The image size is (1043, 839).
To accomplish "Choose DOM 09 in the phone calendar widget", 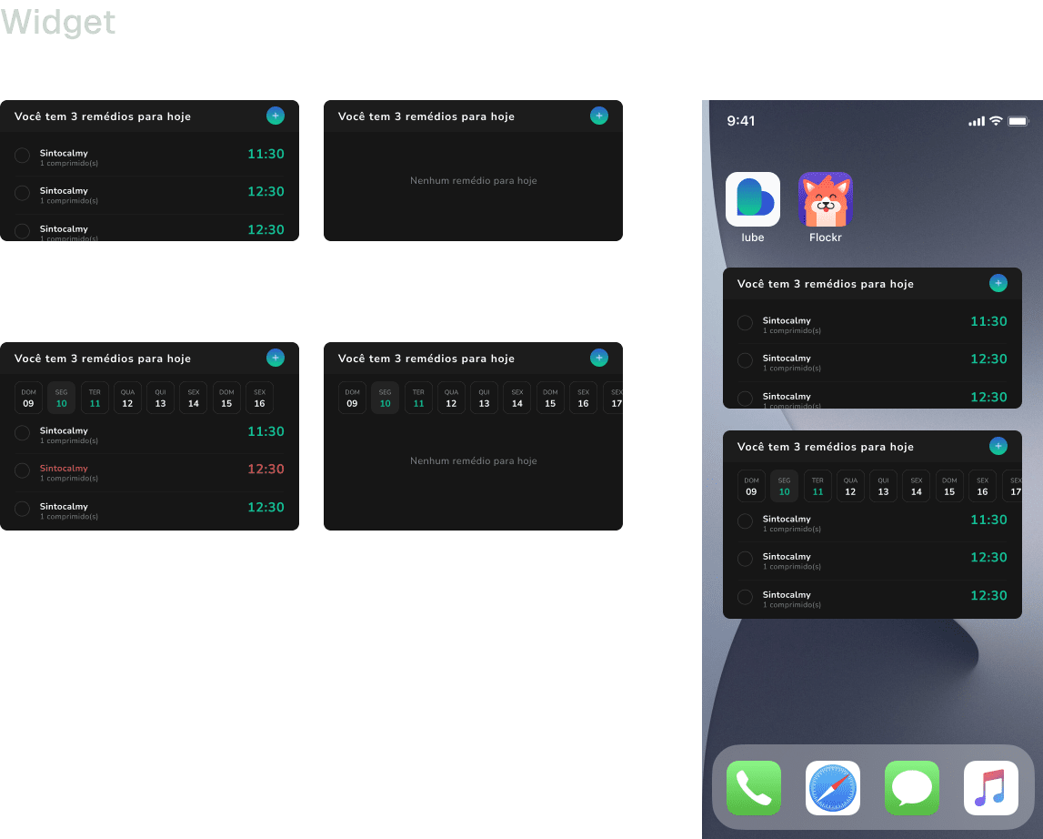I will 751,486.
